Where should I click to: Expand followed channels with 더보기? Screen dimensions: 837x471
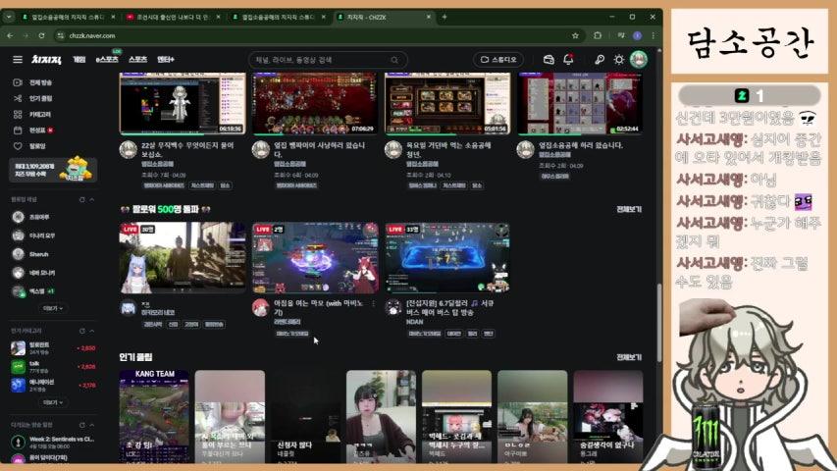point(50,307)
